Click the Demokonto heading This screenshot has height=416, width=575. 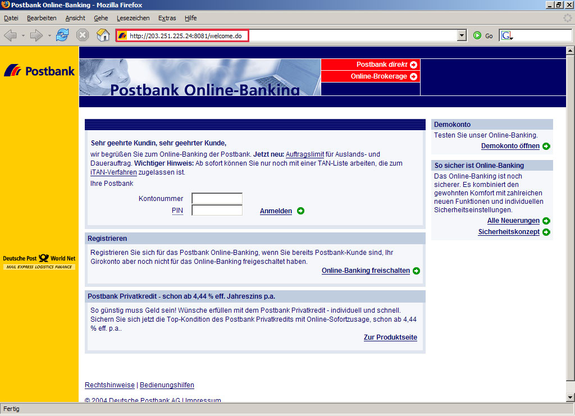point(452,125)
